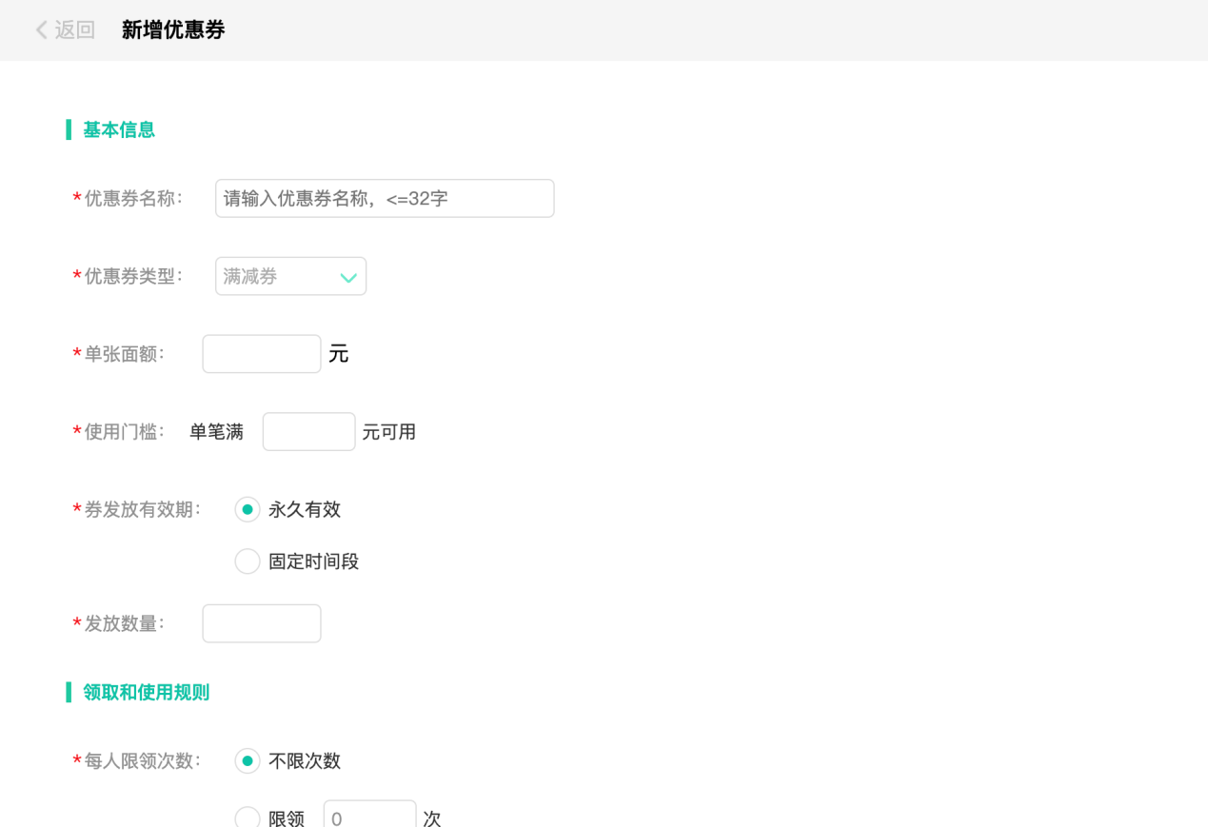Click the back chevron arrow icon
1208x827 pixels.
coord(41,30)
